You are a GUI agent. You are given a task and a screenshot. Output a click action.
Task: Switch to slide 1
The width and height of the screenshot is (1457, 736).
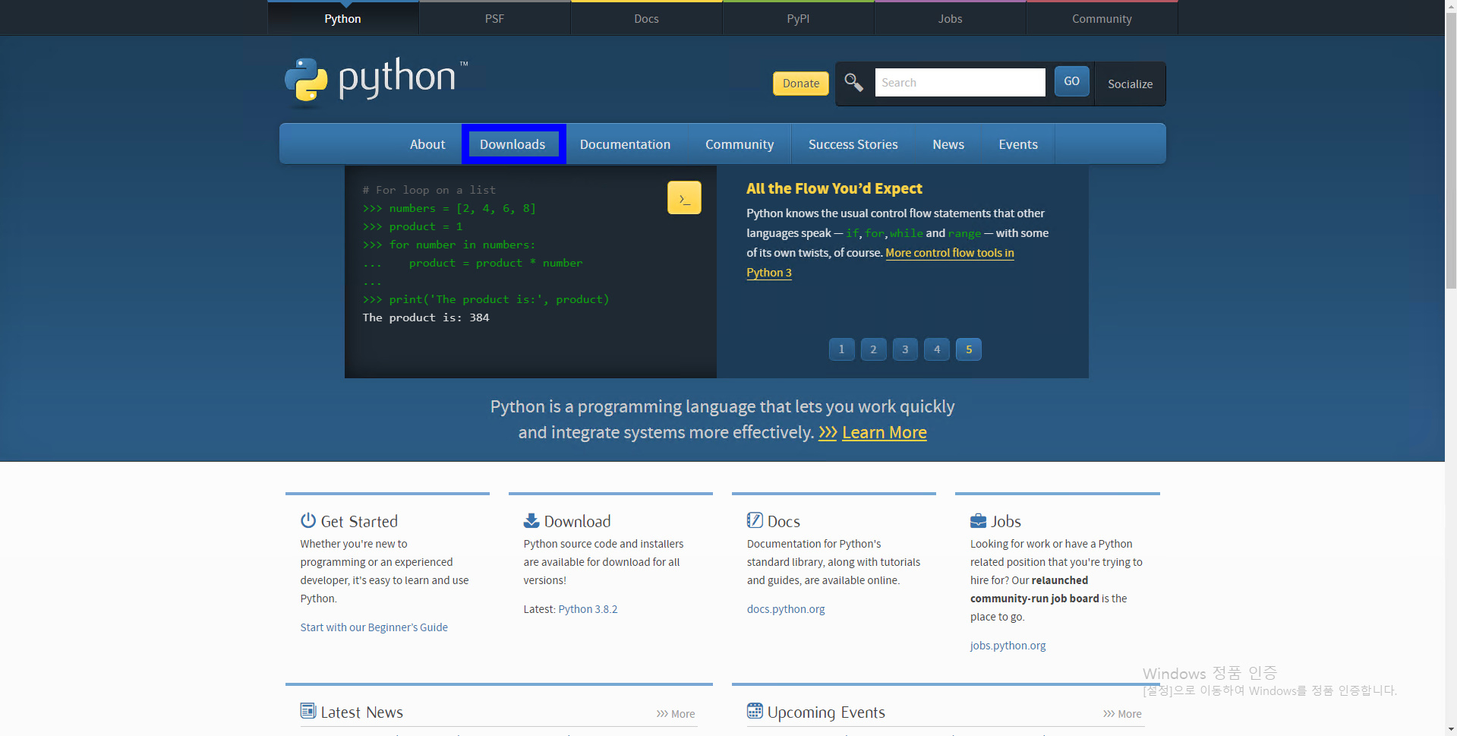841,349
